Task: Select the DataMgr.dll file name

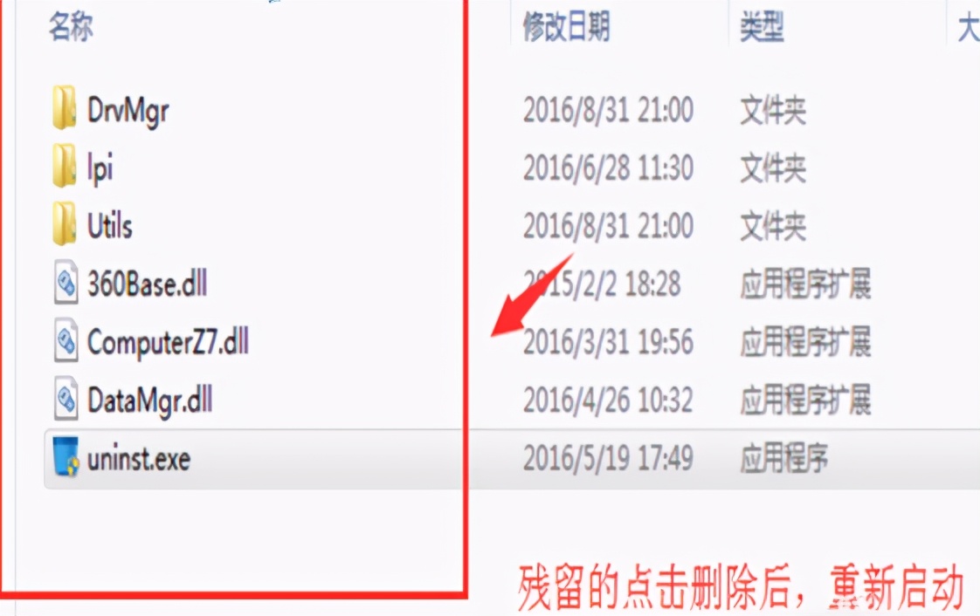Action: 150,400
